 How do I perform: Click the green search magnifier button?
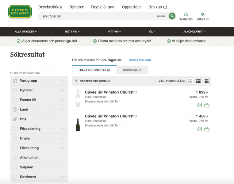tap(172, 16)
